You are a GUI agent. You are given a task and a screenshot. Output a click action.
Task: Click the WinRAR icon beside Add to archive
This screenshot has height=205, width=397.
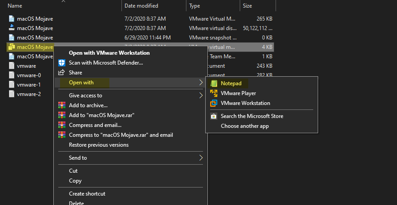tap(61, 105)
